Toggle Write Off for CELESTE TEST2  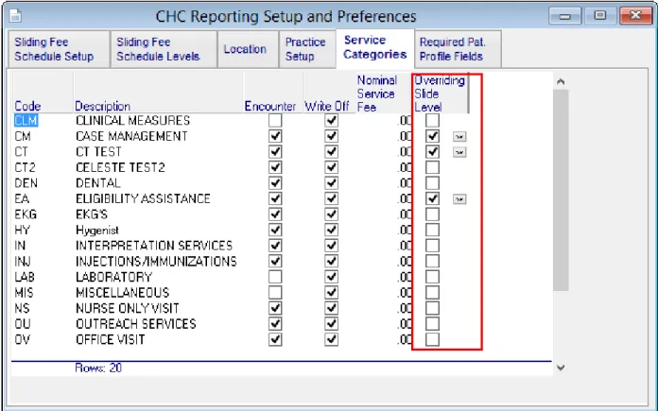pyautogui.click(x=331, y=168)
